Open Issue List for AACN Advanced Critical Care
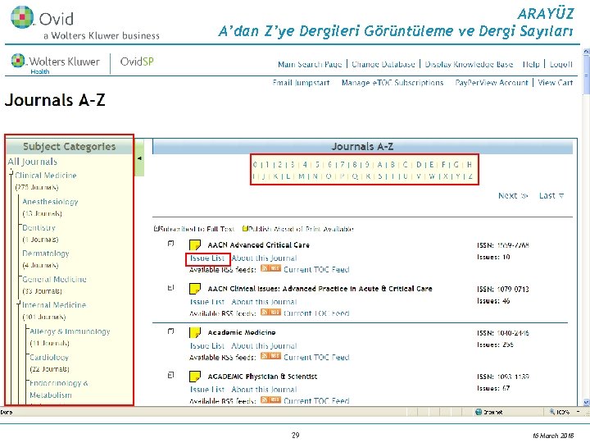Viewport: 590px width, 443px height. pos(207,258)
